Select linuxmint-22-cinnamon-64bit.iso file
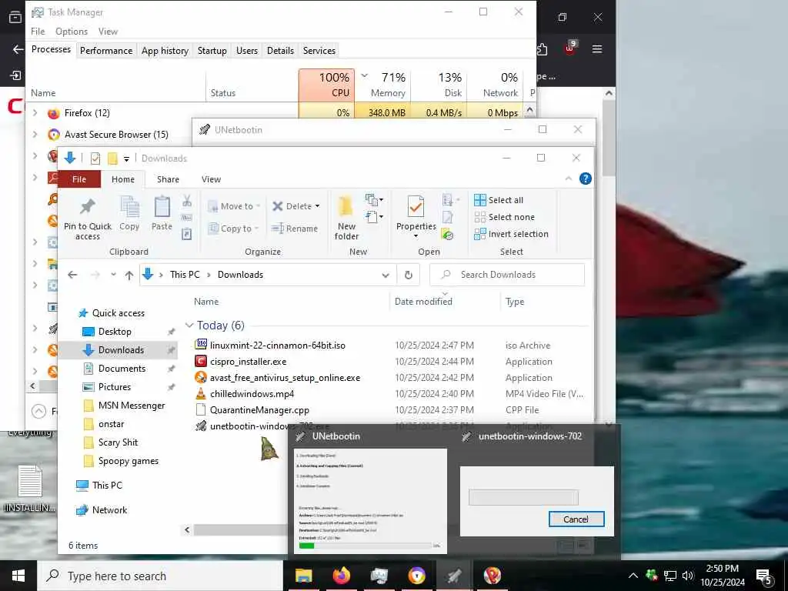Viewport: 788px width, 591px height. pyautogui.click(x=277, y=346)
